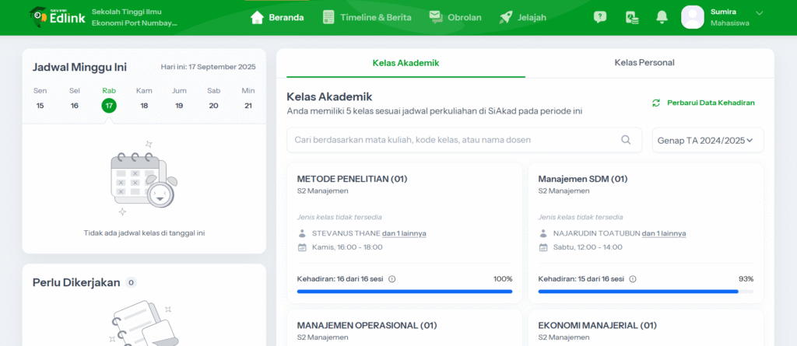Open the Genap TA 2024/2025 semester dropdown

point(707,140)
